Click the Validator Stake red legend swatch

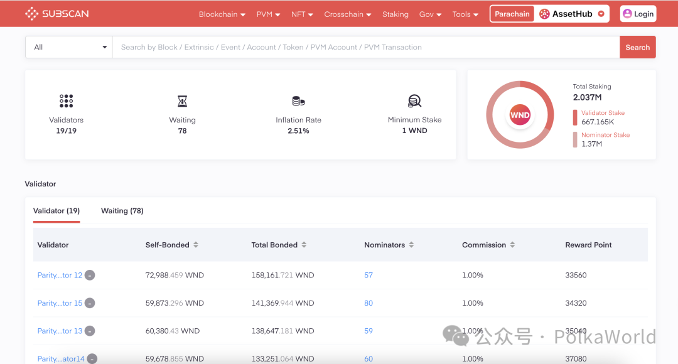[x=575, y=117]
